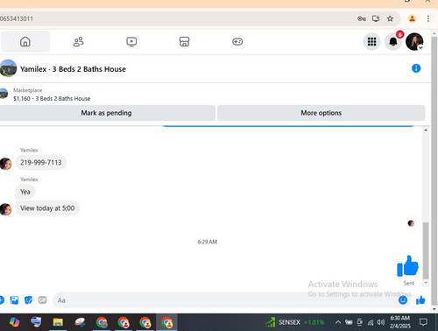The image size is (438, 331).
Task: Open the Marketplace tab
Action: (x=184, y=42)
